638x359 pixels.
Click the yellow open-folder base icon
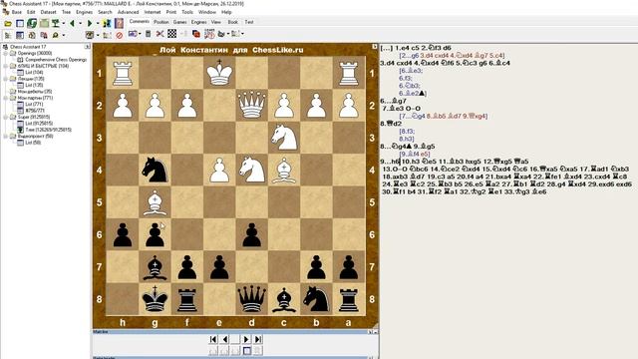8,24
